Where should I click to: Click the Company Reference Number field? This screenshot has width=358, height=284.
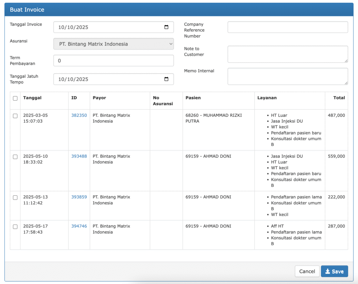tap(287, 27)
